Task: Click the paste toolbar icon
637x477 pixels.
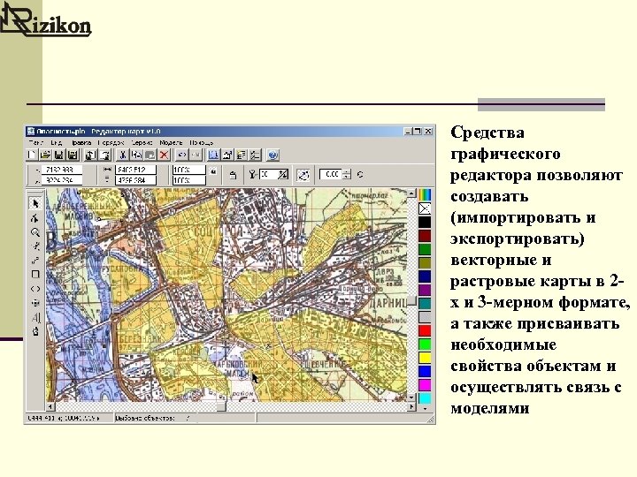Action: (x=150, y=155)
